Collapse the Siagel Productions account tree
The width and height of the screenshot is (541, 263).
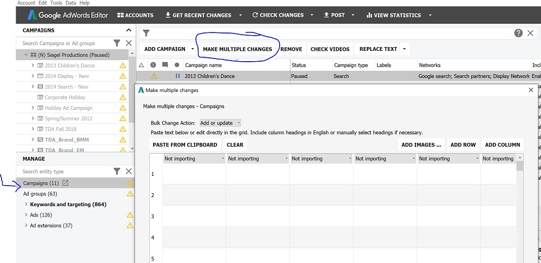[26, 55]
